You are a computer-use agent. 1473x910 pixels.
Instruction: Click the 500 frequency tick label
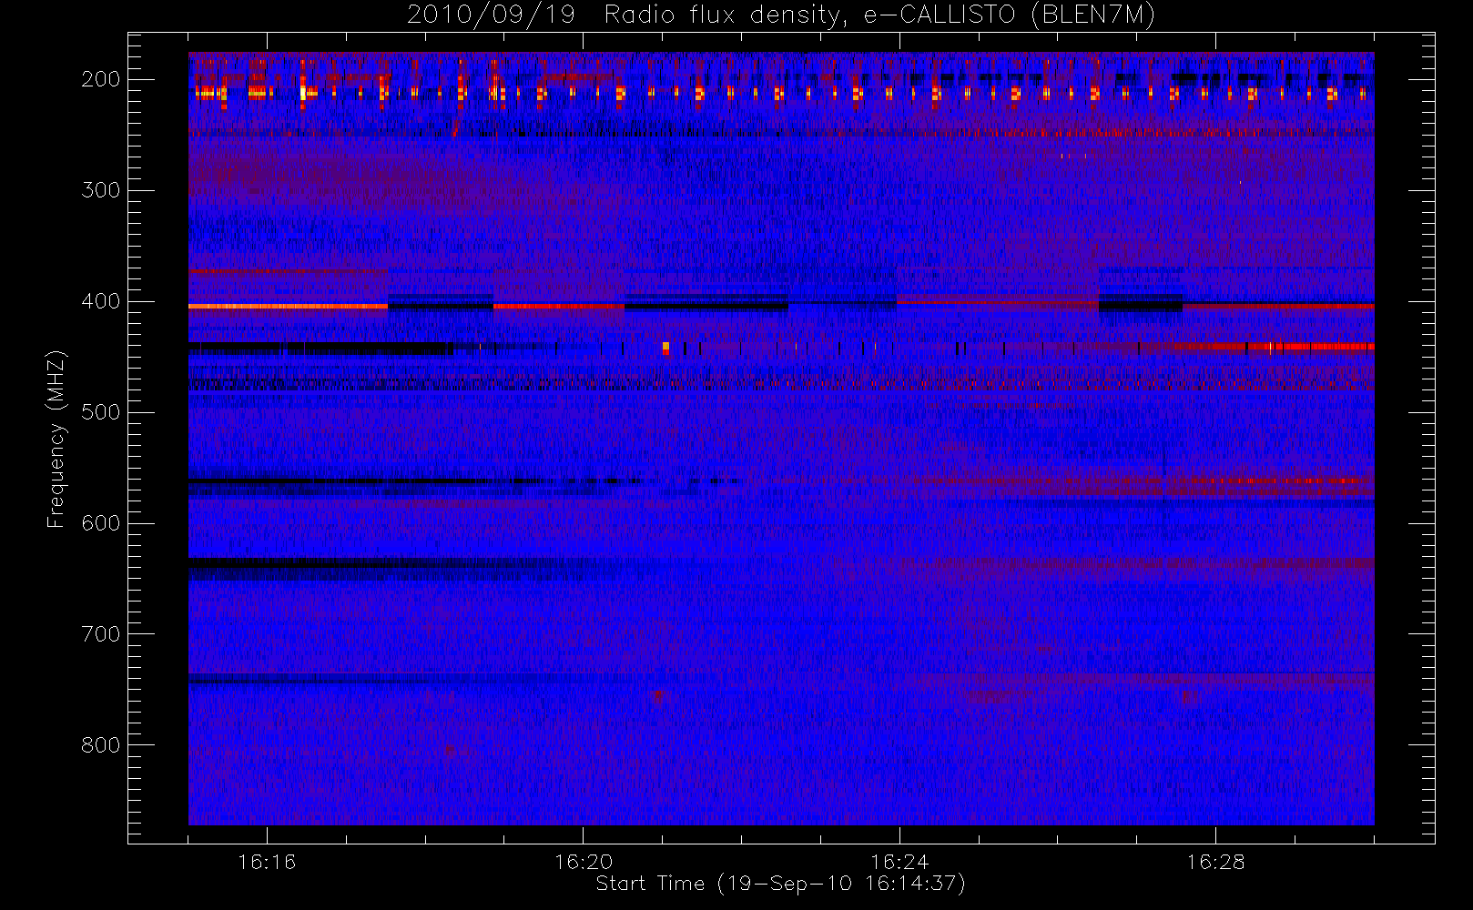[101, 412]
